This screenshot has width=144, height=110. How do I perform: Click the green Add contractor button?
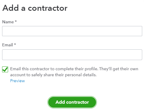72,102
